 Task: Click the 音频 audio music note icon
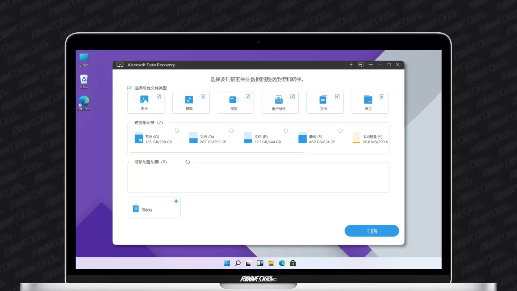coord(189,100)
